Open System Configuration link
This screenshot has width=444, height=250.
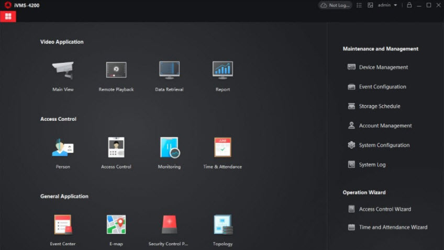point(384,145)
